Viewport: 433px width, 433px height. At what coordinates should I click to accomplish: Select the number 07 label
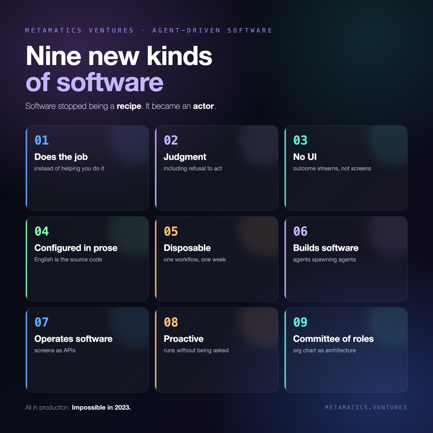(x=41, y=322)
